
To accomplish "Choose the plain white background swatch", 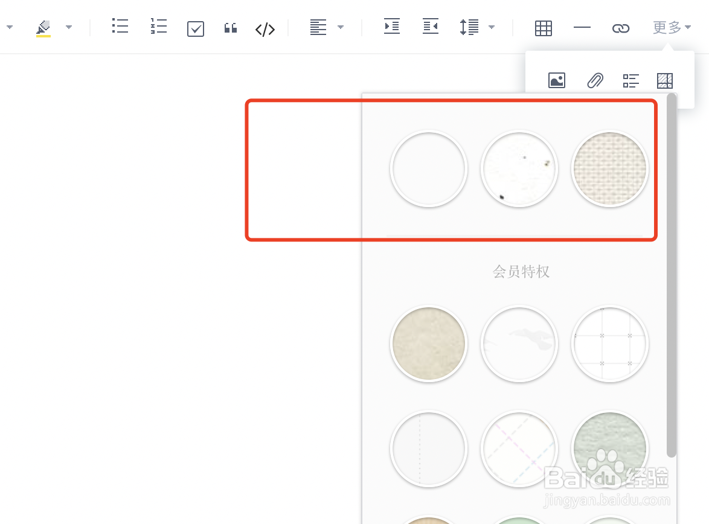I will click(429, 168).
